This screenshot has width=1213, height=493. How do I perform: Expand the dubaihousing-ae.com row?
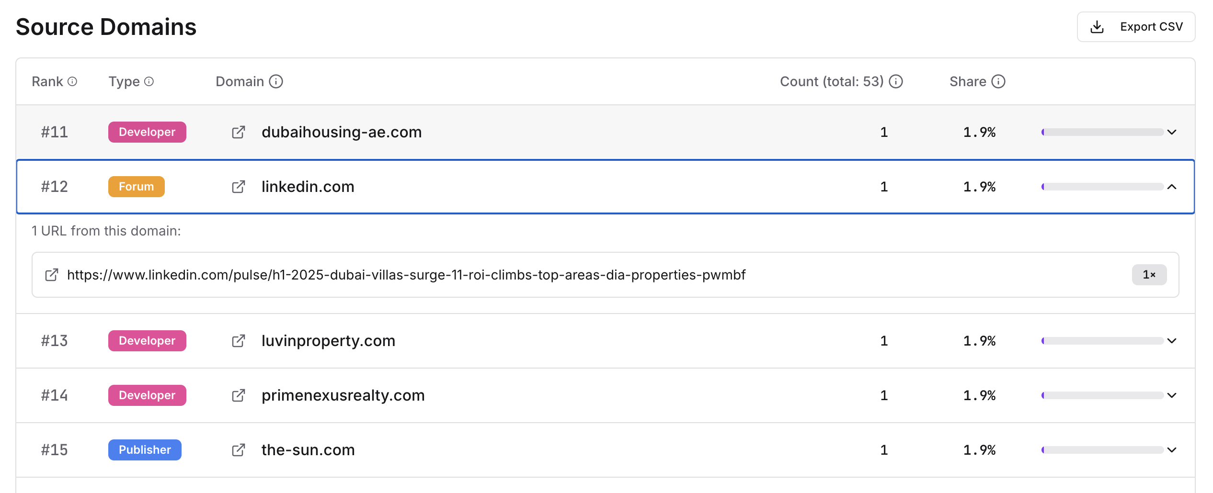click(x=1172, y=132)
